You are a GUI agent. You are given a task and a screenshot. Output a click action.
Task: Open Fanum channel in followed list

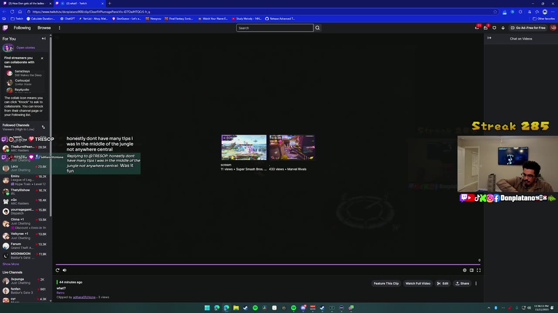coord(24,246)
